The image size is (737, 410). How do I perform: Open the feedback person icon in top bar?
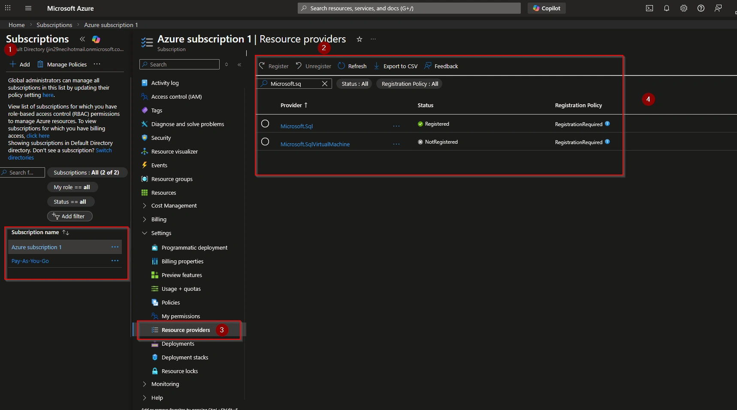(x=718, y=8)
